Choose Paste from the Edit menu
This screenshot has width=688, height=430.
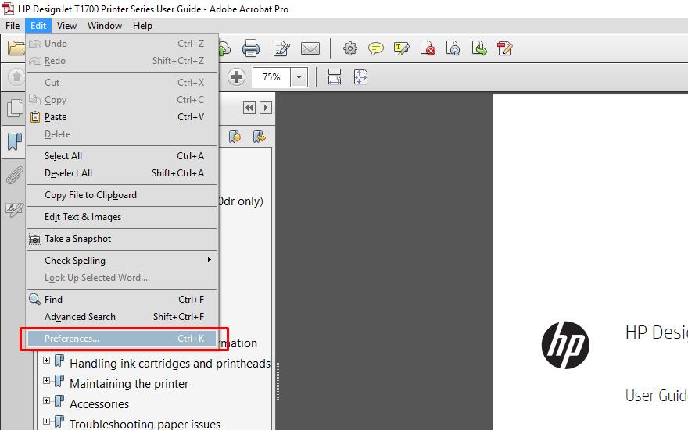point(123,117)
